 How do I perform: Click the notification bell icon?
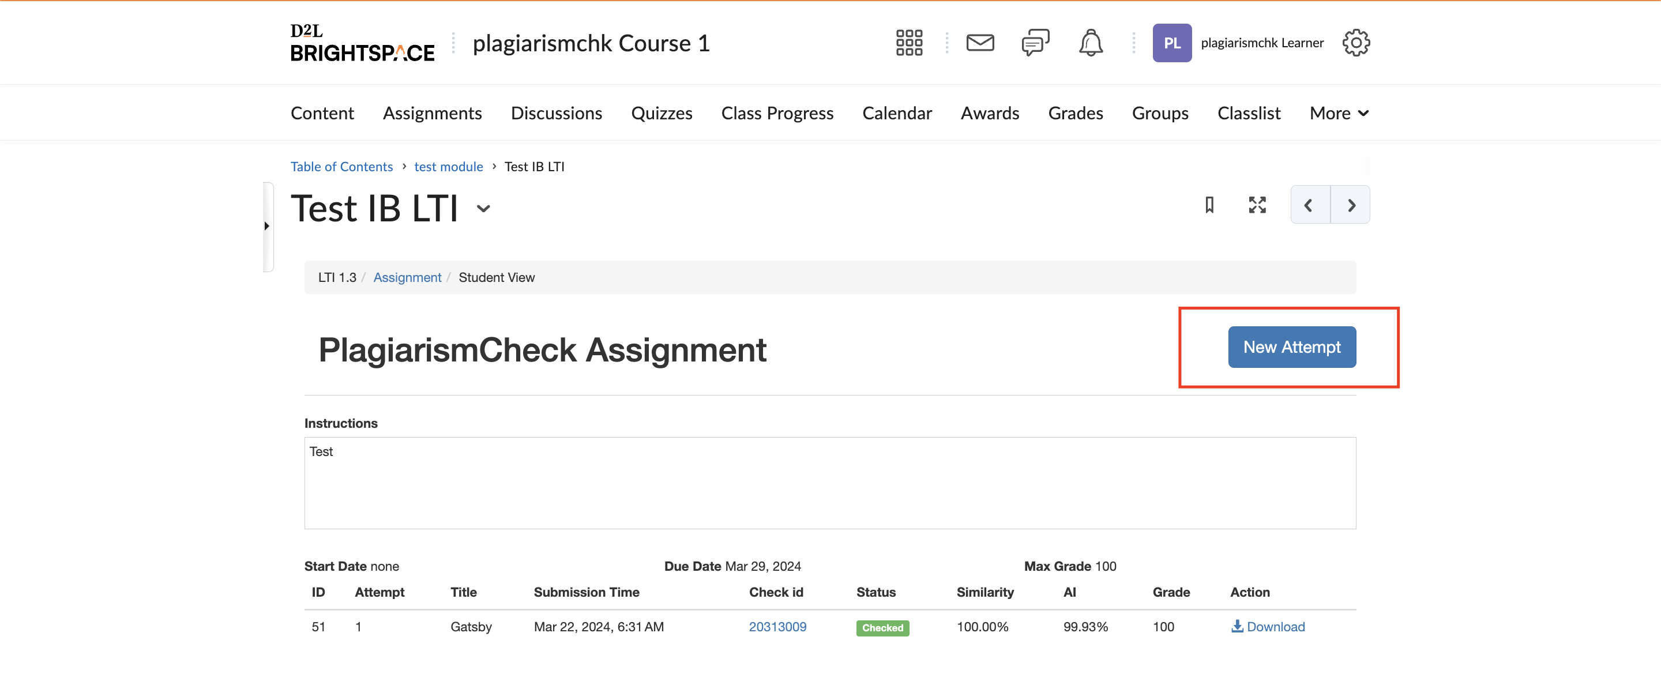tap(1090, 43)
